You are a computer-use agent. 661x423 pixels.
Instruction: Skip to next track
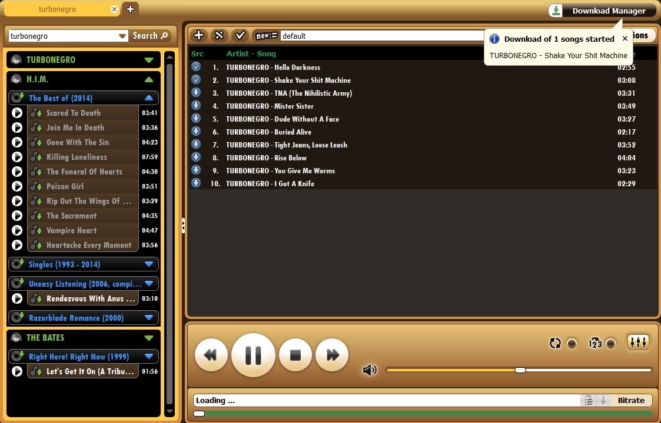pos(332,355)
